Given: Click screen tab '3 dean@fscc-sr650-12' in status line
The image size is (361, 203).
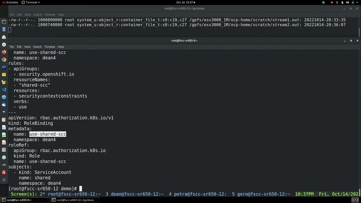Looking at the screenshot, I should click(135, 194).
